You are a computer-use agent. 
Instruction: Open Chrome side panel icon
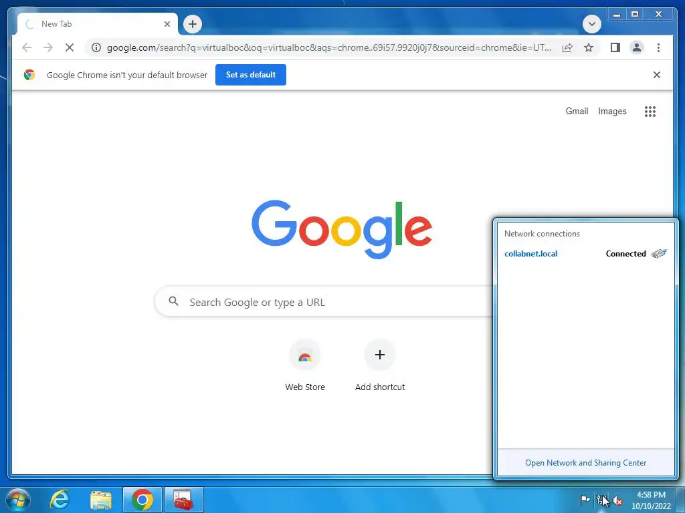click(x=615, y=47)
